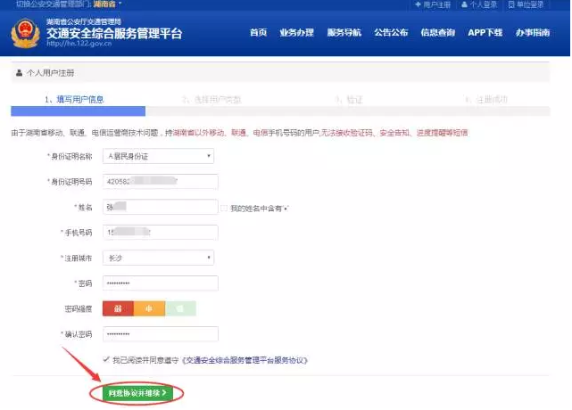The image size is (572, 410).
Task: Click the police emblem logo
Action: (x=25, y=35)
